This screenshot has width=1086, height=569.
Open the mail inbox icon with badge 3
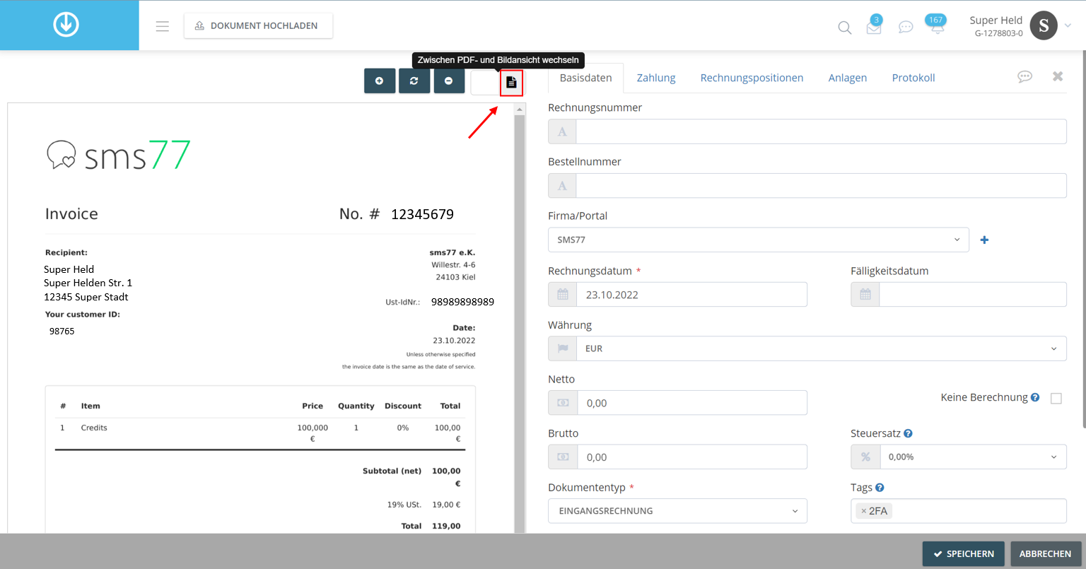pyautogui.click(x=874, y=26)
